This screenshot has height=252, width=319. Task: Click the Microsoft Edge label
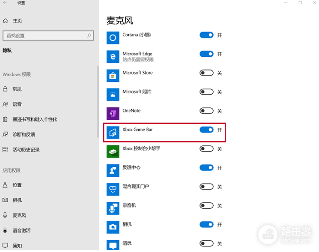137,54
